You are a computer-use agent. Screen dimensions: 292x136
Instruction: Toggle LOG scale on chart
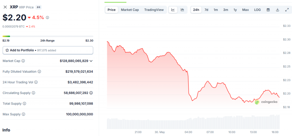(257, 10)
